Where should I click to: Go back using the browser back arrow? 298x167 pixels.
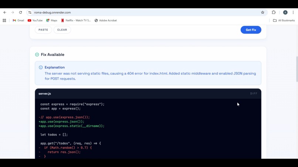point(5,13)
